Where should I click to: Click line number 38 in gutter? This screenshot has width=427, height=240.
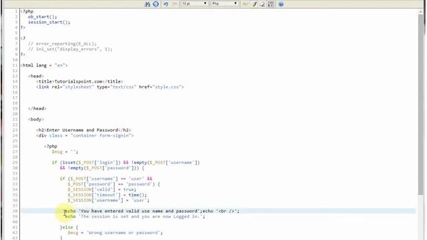[15, 211]
